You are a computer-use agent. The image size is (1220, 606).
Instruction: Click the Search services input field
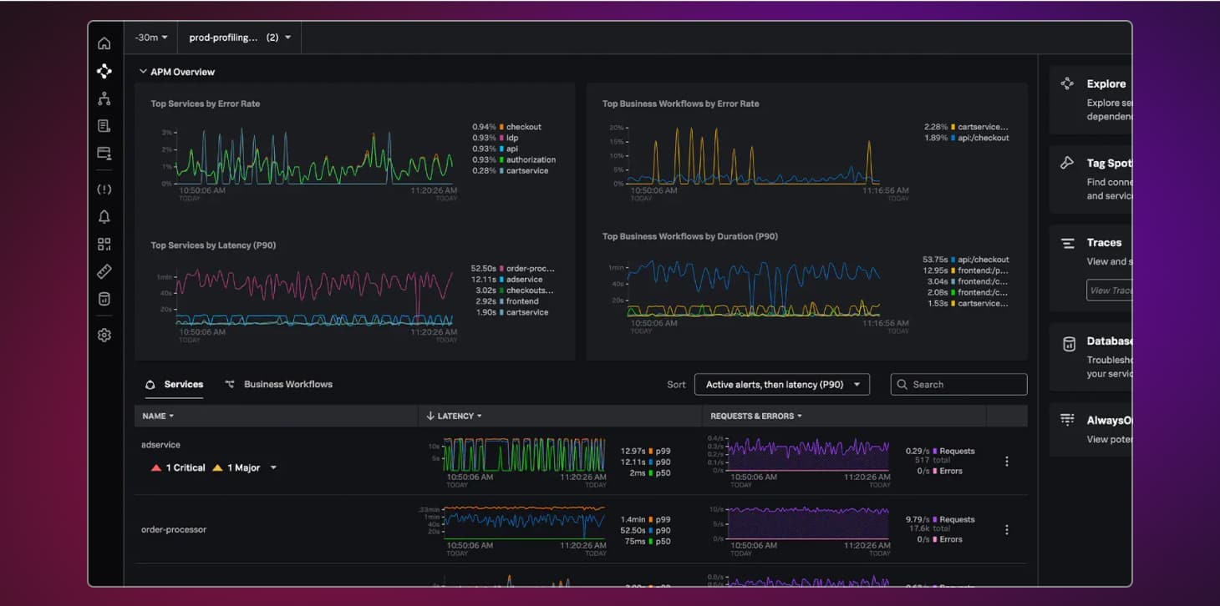(958, 385)
